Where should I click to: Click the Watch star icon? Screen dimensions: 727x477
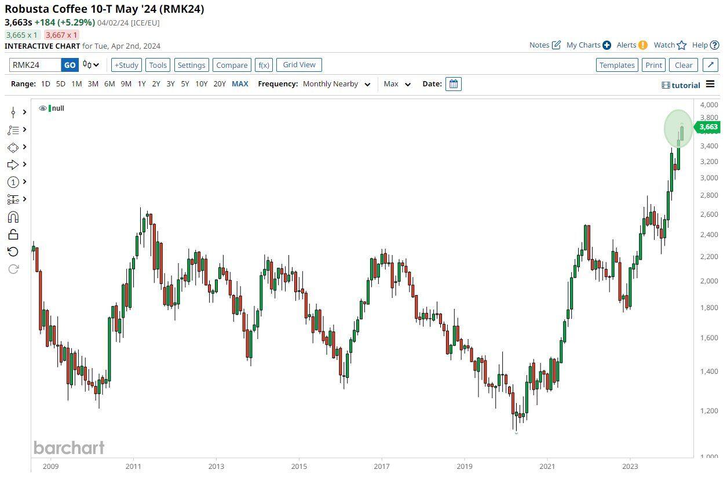[x=682, y=45]
